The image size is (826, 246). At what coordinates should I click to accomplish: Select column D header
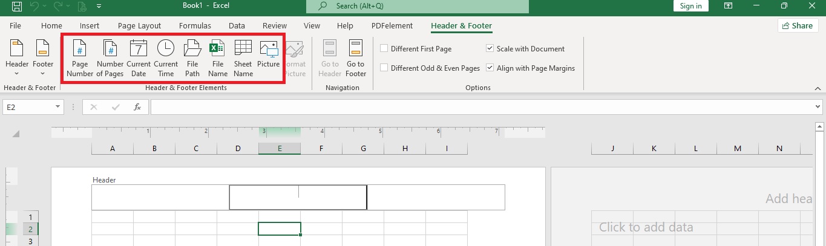point(238,149)
